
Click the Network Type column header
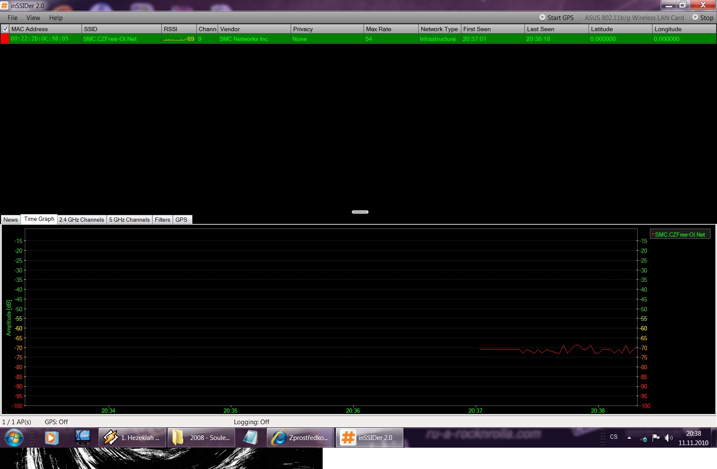click(x=440, y=29)
